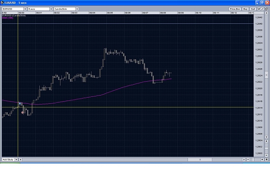Click the 1.2814 price axis label

[x=259, y=108]
